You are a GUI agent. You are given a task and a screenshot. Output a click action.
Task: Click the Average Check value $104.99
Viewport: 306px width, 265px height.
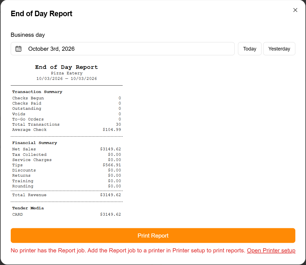pos(112,129)
